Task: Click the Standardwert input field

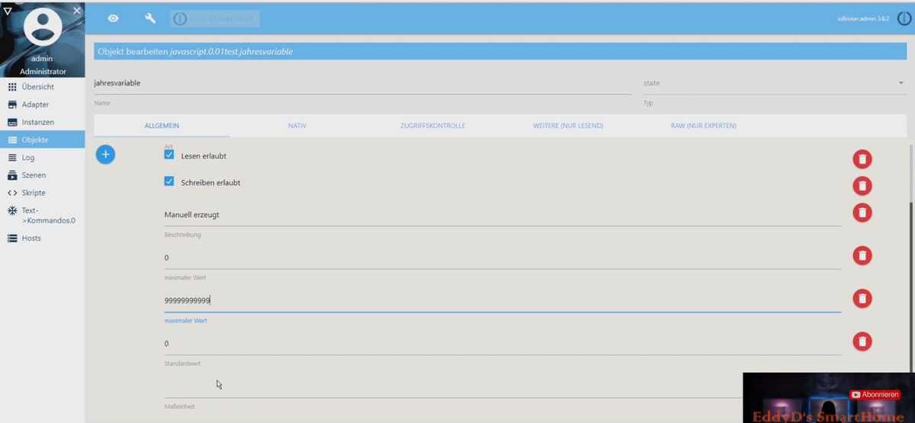Action: click(x=502, y=344)
